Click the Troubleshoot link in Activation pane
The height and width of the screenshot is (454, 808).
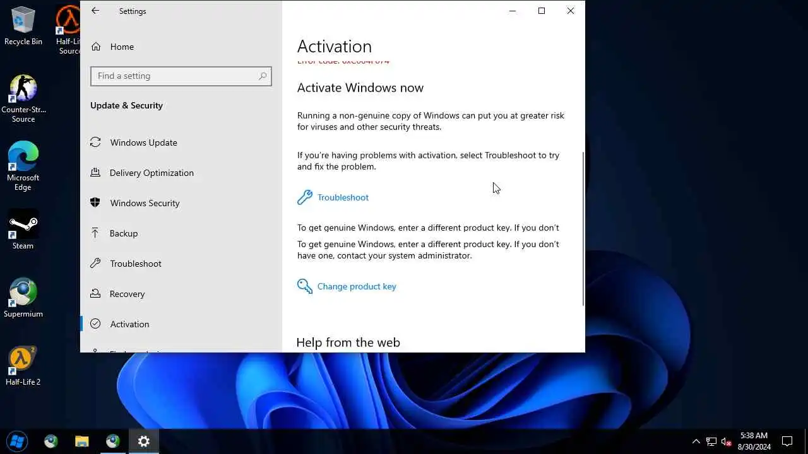(x=343, y=197)
